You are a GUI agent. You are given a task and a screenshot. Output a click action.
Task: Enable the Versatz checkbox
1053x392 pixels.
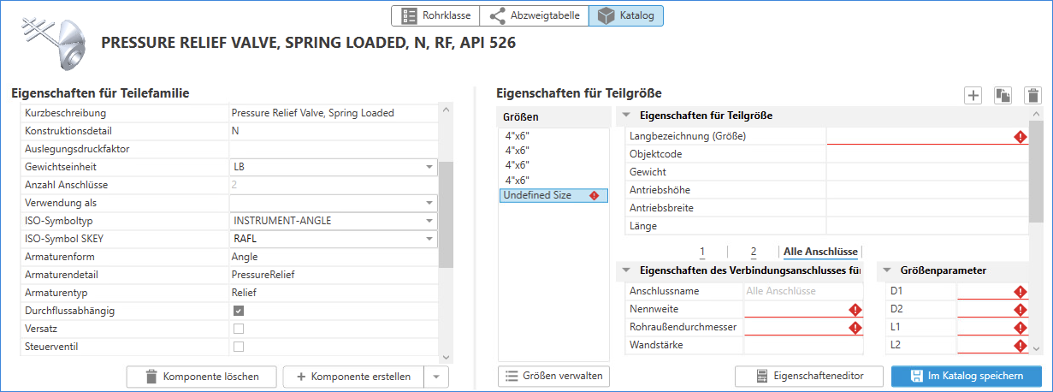point(239,329)
